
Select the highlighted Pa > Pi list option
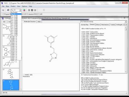16,14
